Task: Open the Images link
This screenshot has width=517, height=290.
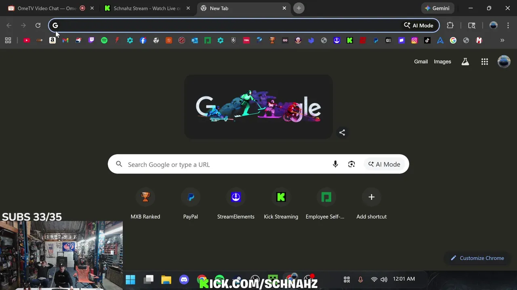Action: click(x=442, y=62)
